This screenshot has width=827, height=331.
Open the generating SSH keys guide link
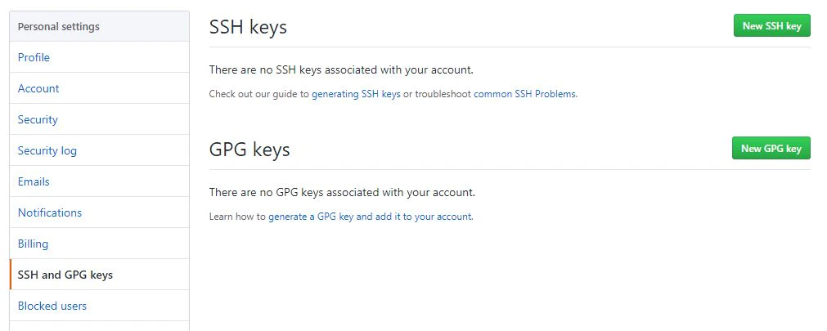[356, 94]
